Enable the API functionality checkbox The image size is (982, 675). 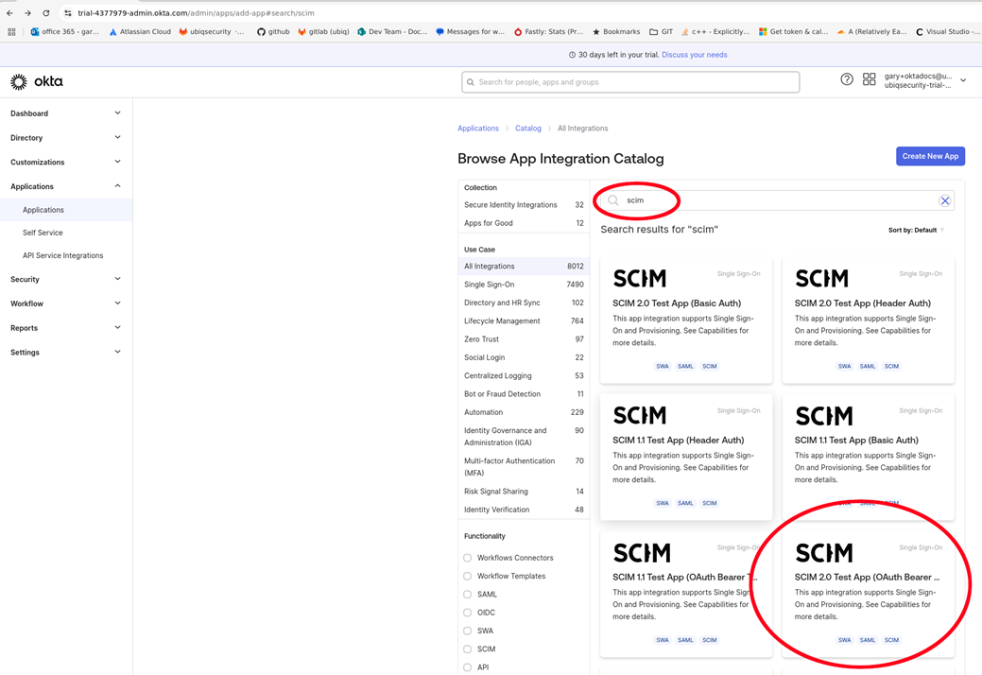coord(467,666)
